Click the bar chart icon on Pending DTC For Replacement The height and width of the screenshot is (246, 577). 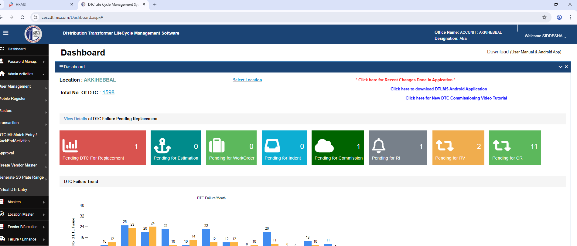pyautogui.click(x=70, y=146)
